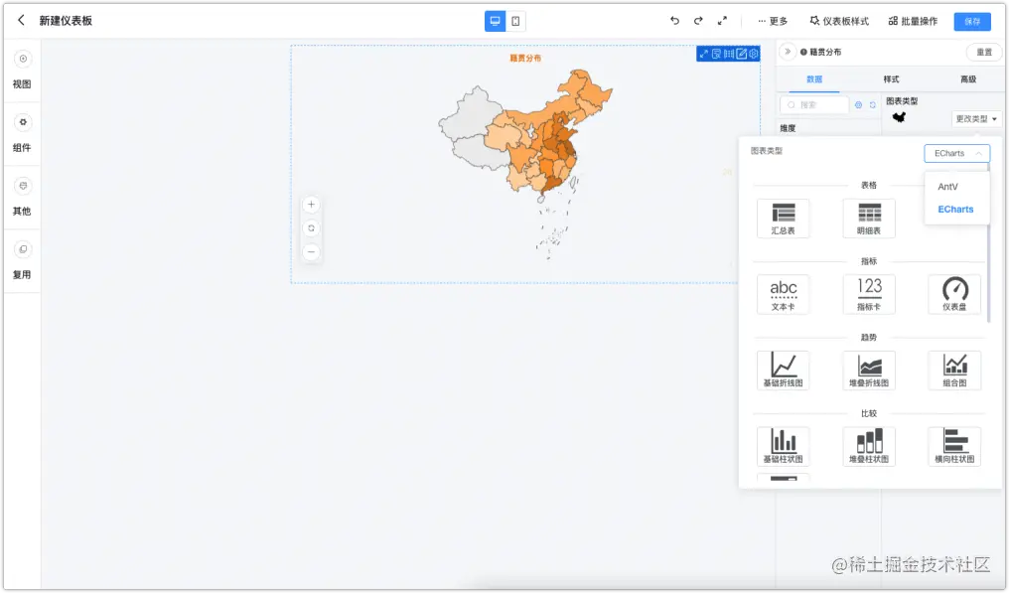Image resolution: width=1009 pixels, height=593 pixels.
Task: Switch to the 高级 tab
Action: pos(968,79)
